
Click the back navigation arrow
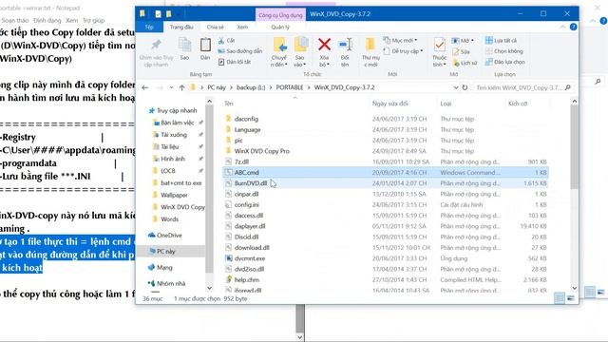[145, 88]
